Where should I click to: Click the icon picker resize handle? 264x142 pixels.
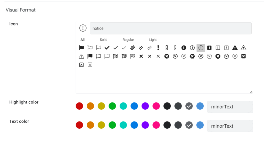tap(251, 92)
